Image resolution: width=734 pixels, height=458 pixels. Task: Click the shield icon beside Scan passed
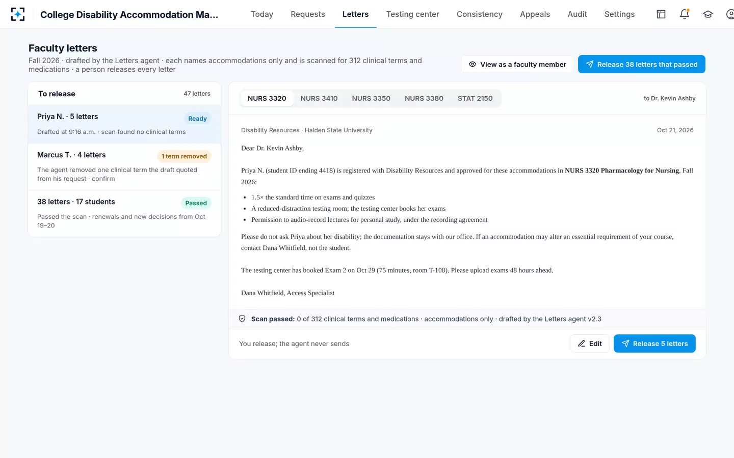point(242,319)
